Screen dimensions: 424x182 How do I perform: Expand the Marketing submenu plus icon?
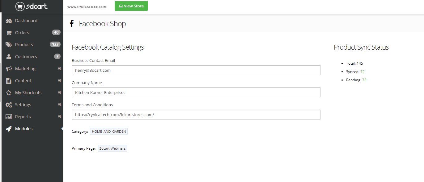pyautogui.click(x=59, y=69)
